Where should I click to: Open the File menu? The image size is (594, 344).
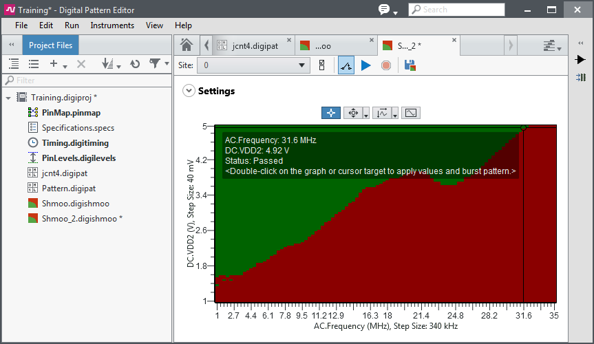[x=21, y=25]
